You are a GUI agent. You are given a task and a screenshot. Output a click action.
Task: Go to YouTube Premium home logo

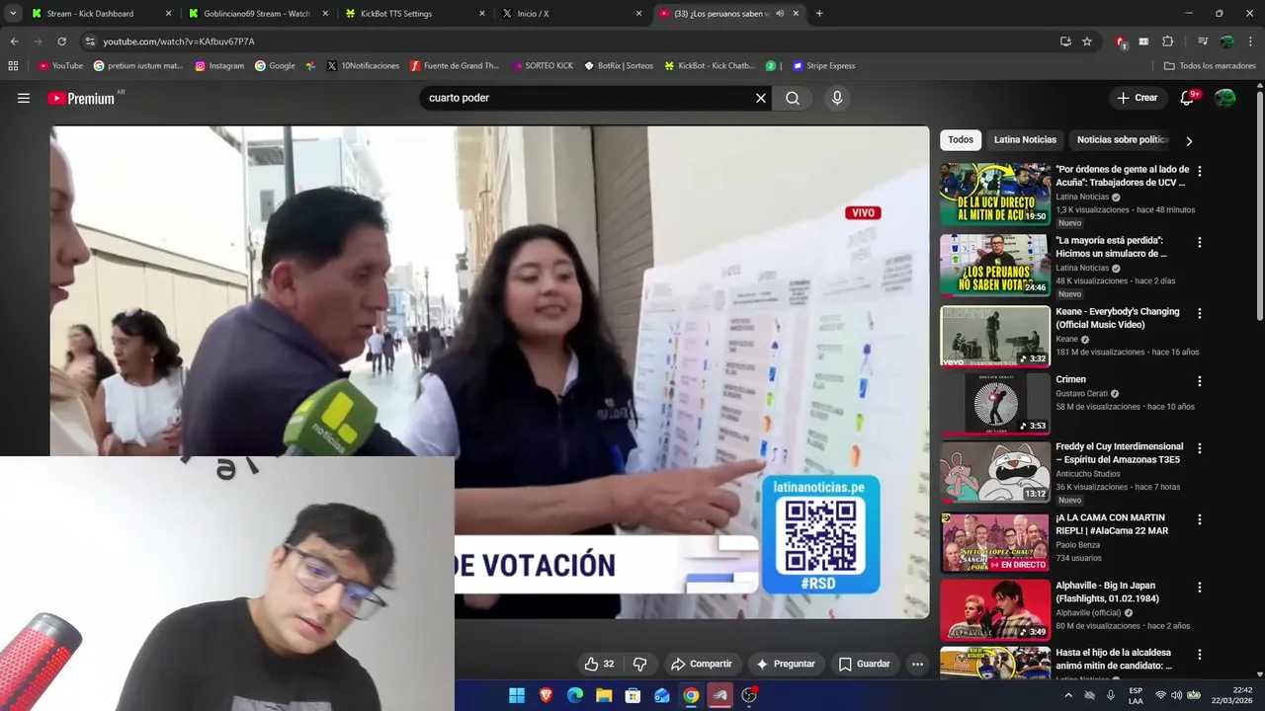pos(81,98)
